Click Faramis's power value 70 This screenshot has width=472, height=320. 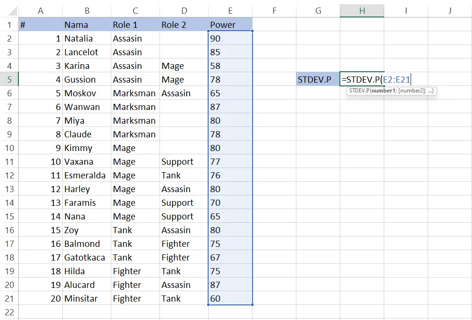pos(230,202)
